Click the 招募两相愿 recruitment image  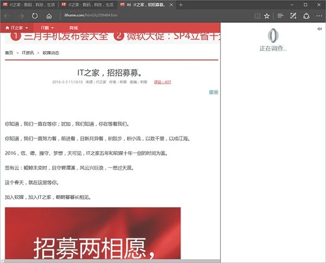[x=93, y=233]
